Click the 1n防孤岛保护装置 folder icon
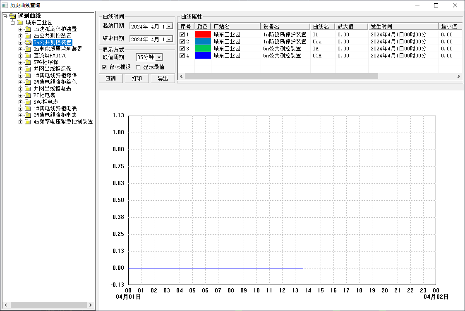 click(x=28, y=29)
